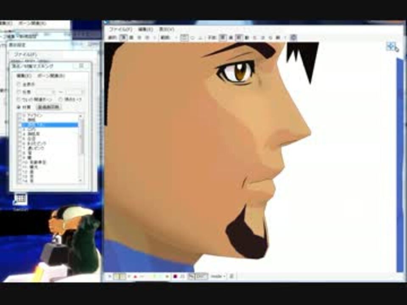The width and height of the screenshot is (407, 305).
Task: Click the second yellow button in bottom toolbar
Action: [123, 277]
